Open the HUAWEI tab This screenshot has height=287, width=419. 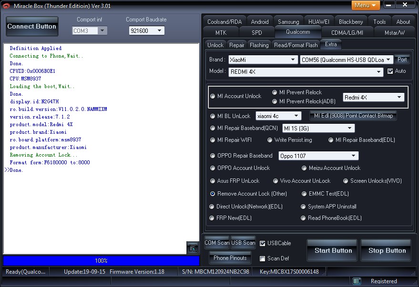click(x=319, y=21)
